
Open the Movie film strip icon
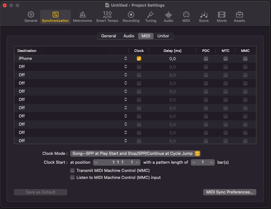coord(221,17)
